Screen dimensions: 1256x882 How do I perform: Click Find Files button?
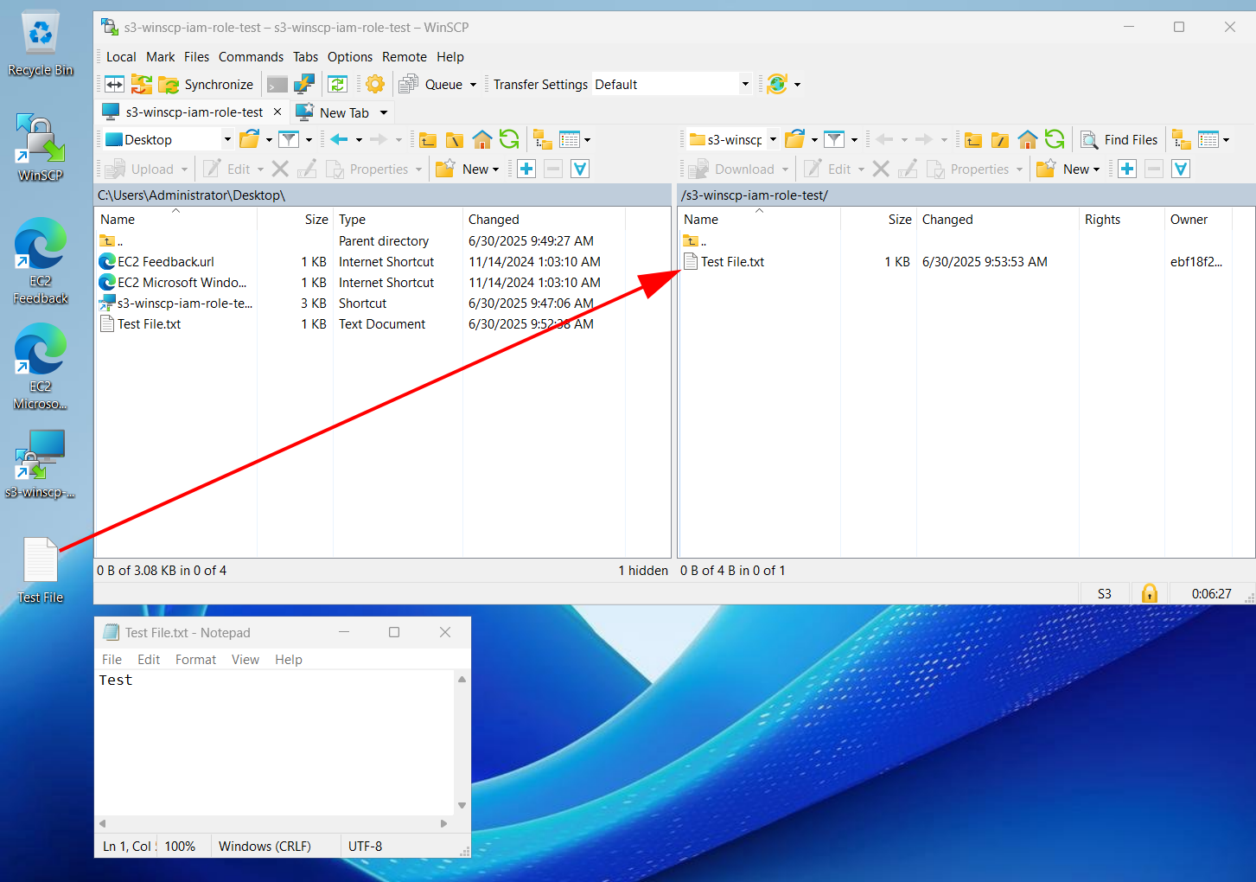1119,139
